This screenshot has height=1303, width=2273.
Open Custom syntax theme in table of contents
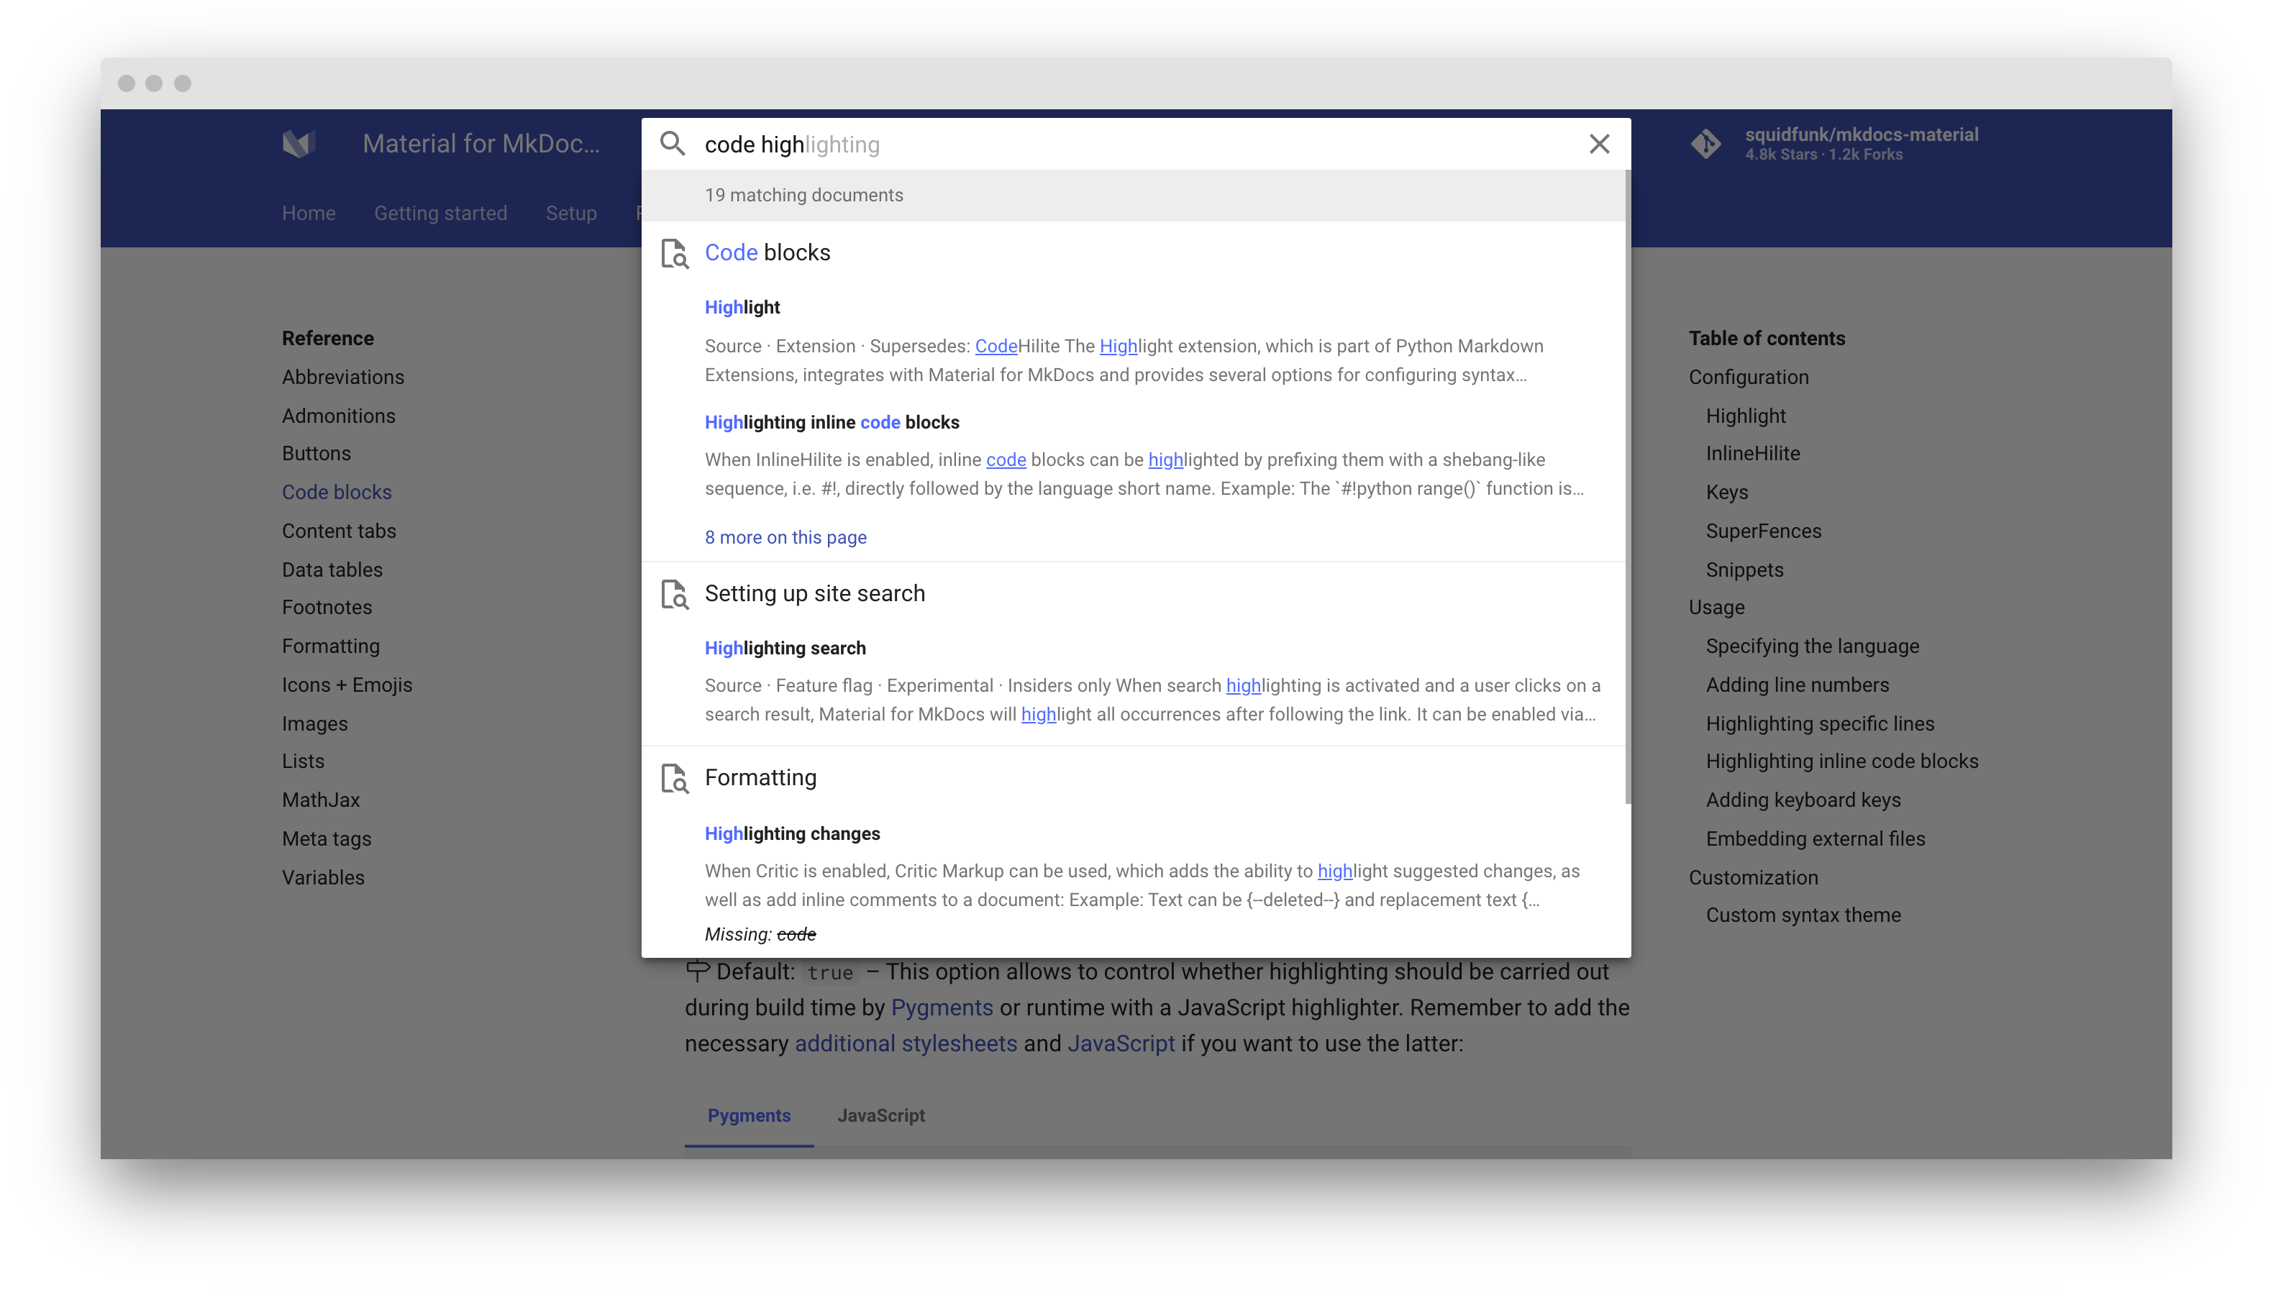tap(1803, 915)
